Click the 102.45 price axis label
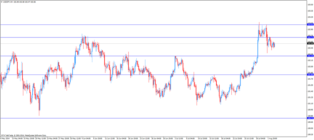The width and height of the screenshot is (314, 140). point(311,48)
